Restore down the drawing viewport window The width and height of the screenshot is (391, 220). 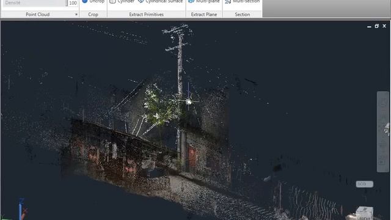376,26
